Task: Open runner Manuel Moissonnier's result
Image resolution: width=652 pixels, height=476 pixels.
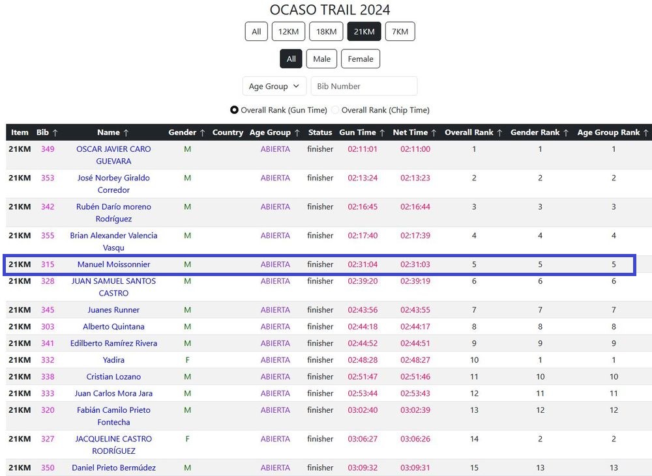Action: pyautogui.click(x=113, y=264)
